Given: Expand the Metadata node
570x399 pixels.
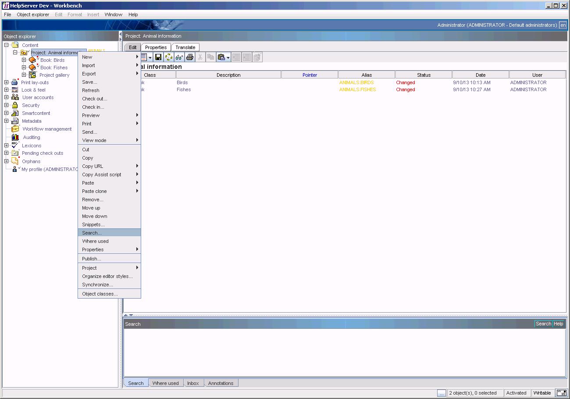Looking at the screenshot, I should (x=7, y=121).
